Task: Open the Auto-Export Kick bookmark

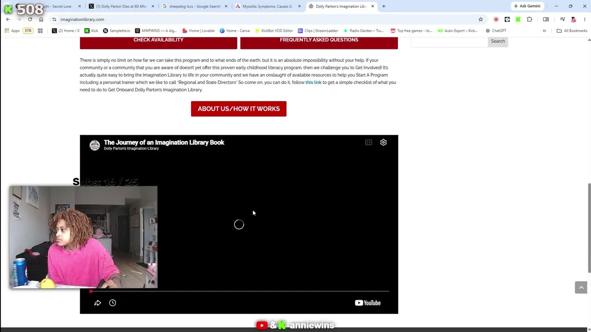Action: [458, 31]
